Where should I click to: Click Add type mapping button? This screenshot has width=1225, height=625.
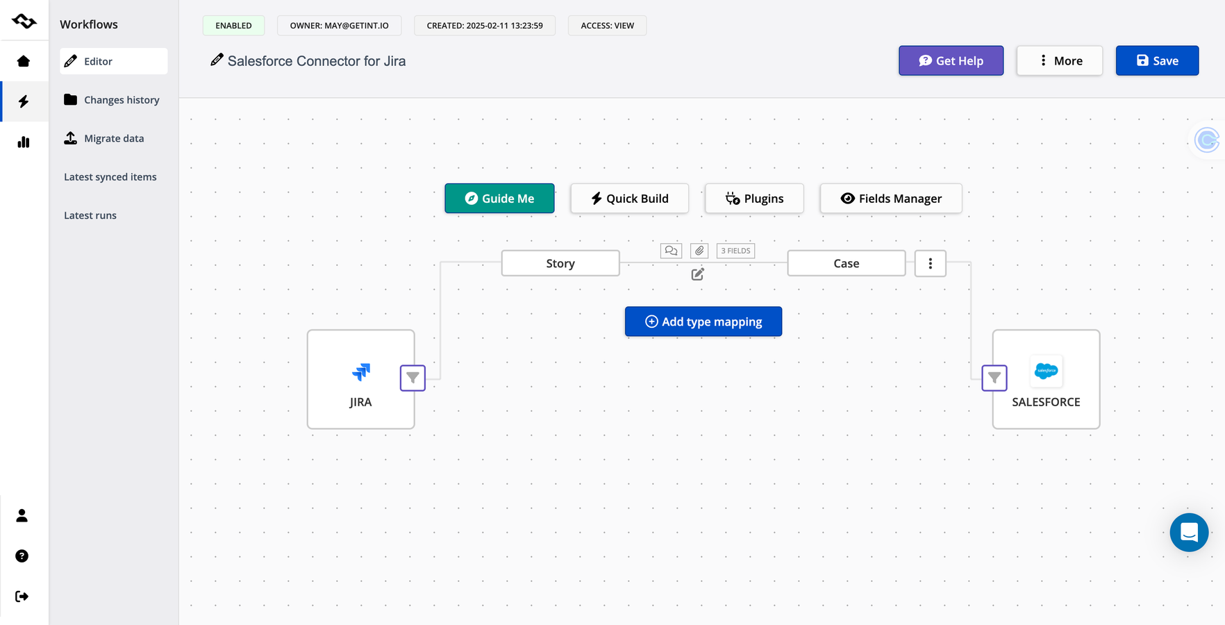(703, 322)
